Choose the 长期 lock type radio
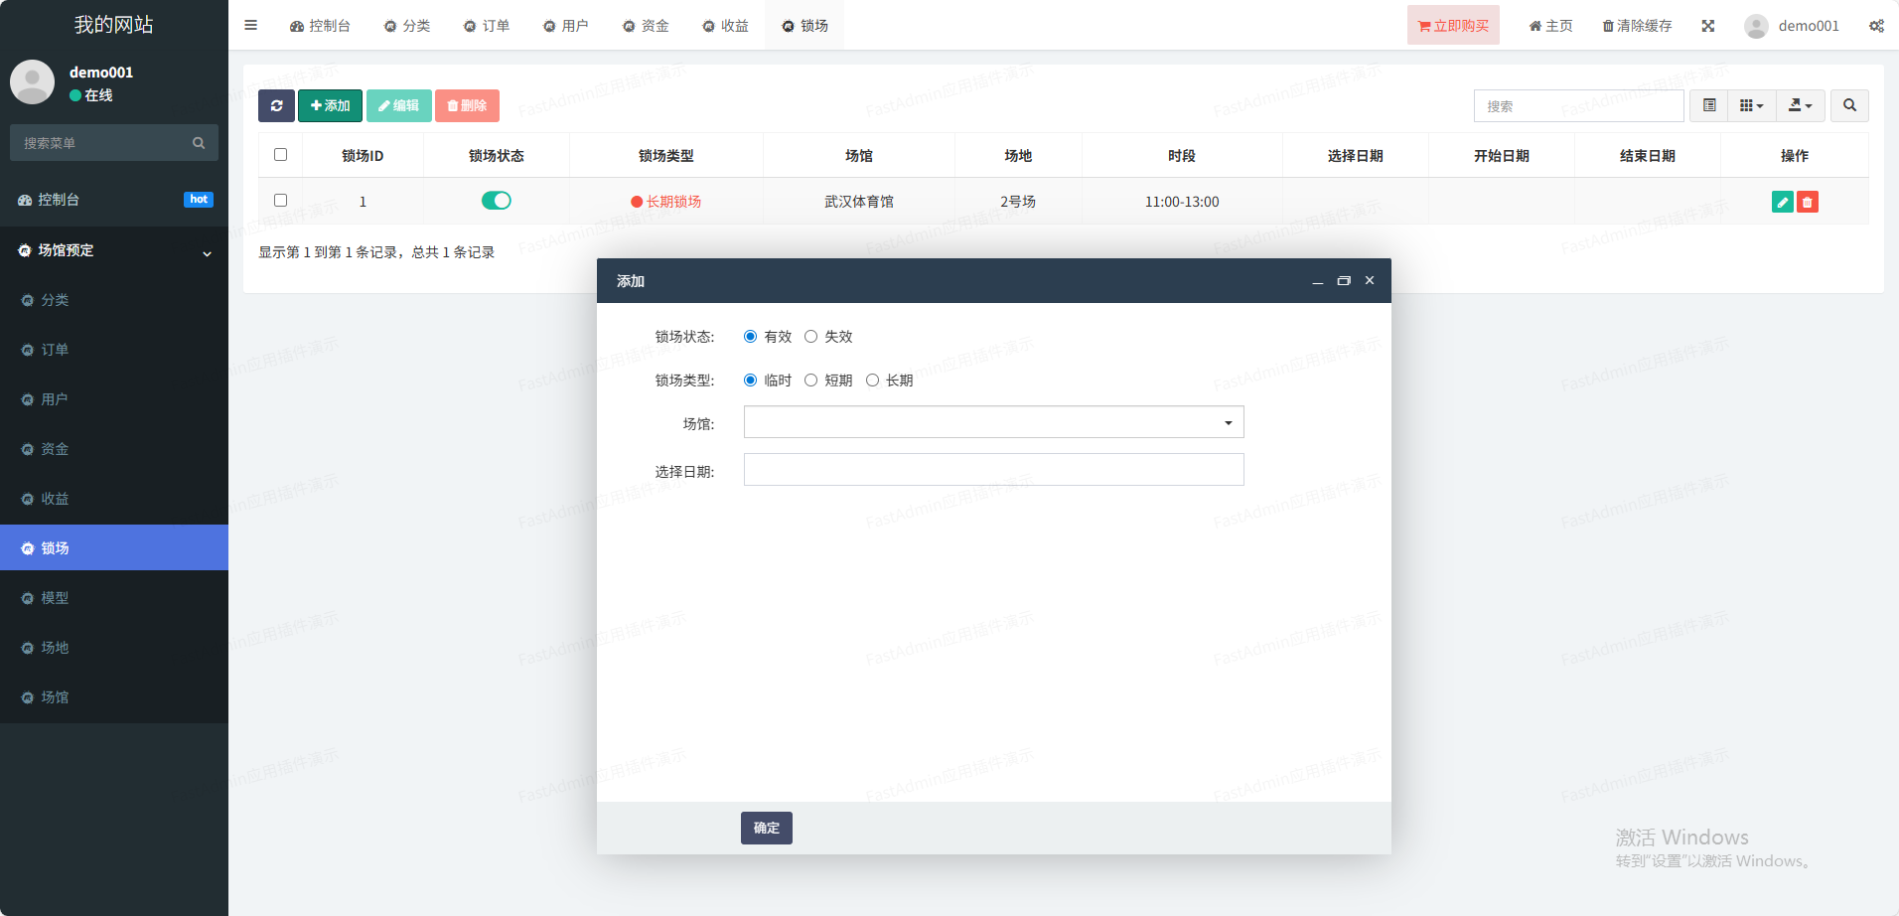 click(x=873, y=381)
